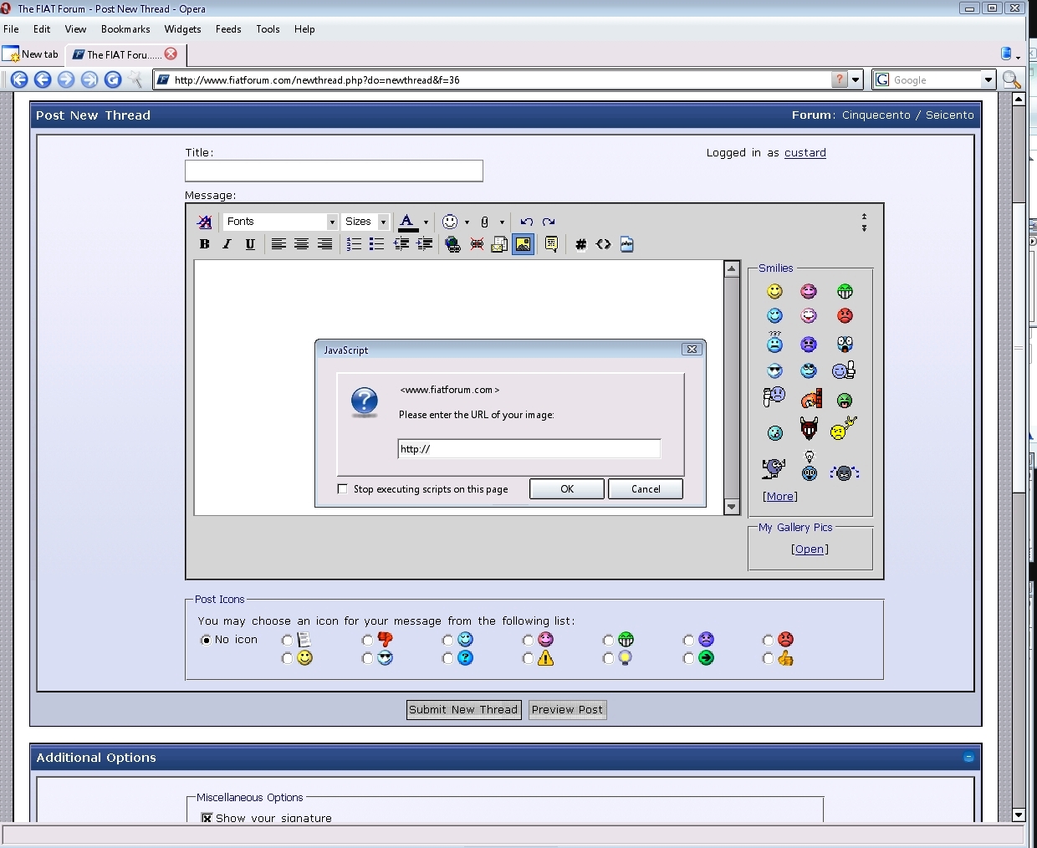Select the warning triangle post icon radio button
1037x848 pixels.
(x=528, y=658)
